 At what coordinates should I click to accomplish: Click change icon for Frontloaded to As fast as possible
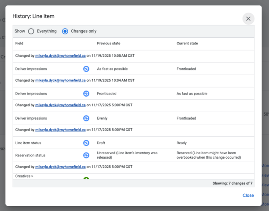(86, 94)
